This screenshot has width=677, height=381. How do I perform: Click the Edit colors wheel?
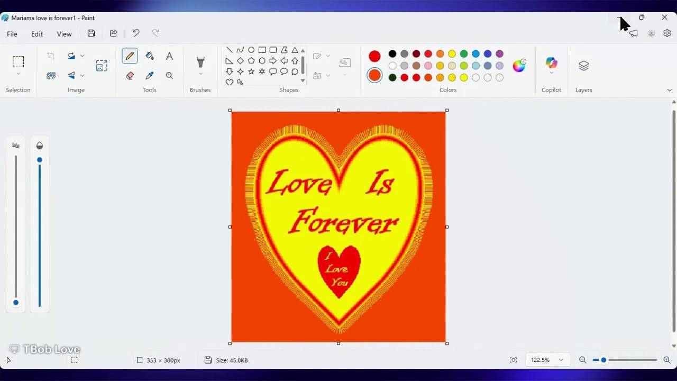(x=519, y=66)
